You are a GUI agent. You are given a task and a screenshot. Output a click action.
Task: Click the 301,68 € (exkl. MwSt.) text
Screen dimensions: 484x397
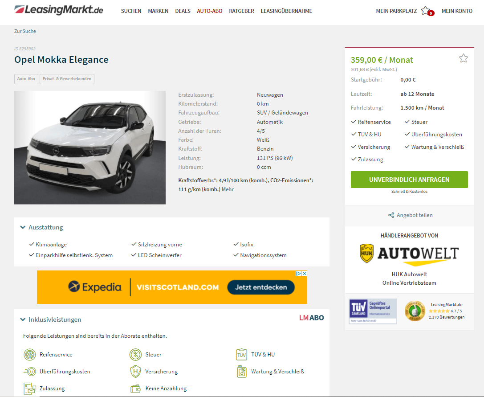374,70
